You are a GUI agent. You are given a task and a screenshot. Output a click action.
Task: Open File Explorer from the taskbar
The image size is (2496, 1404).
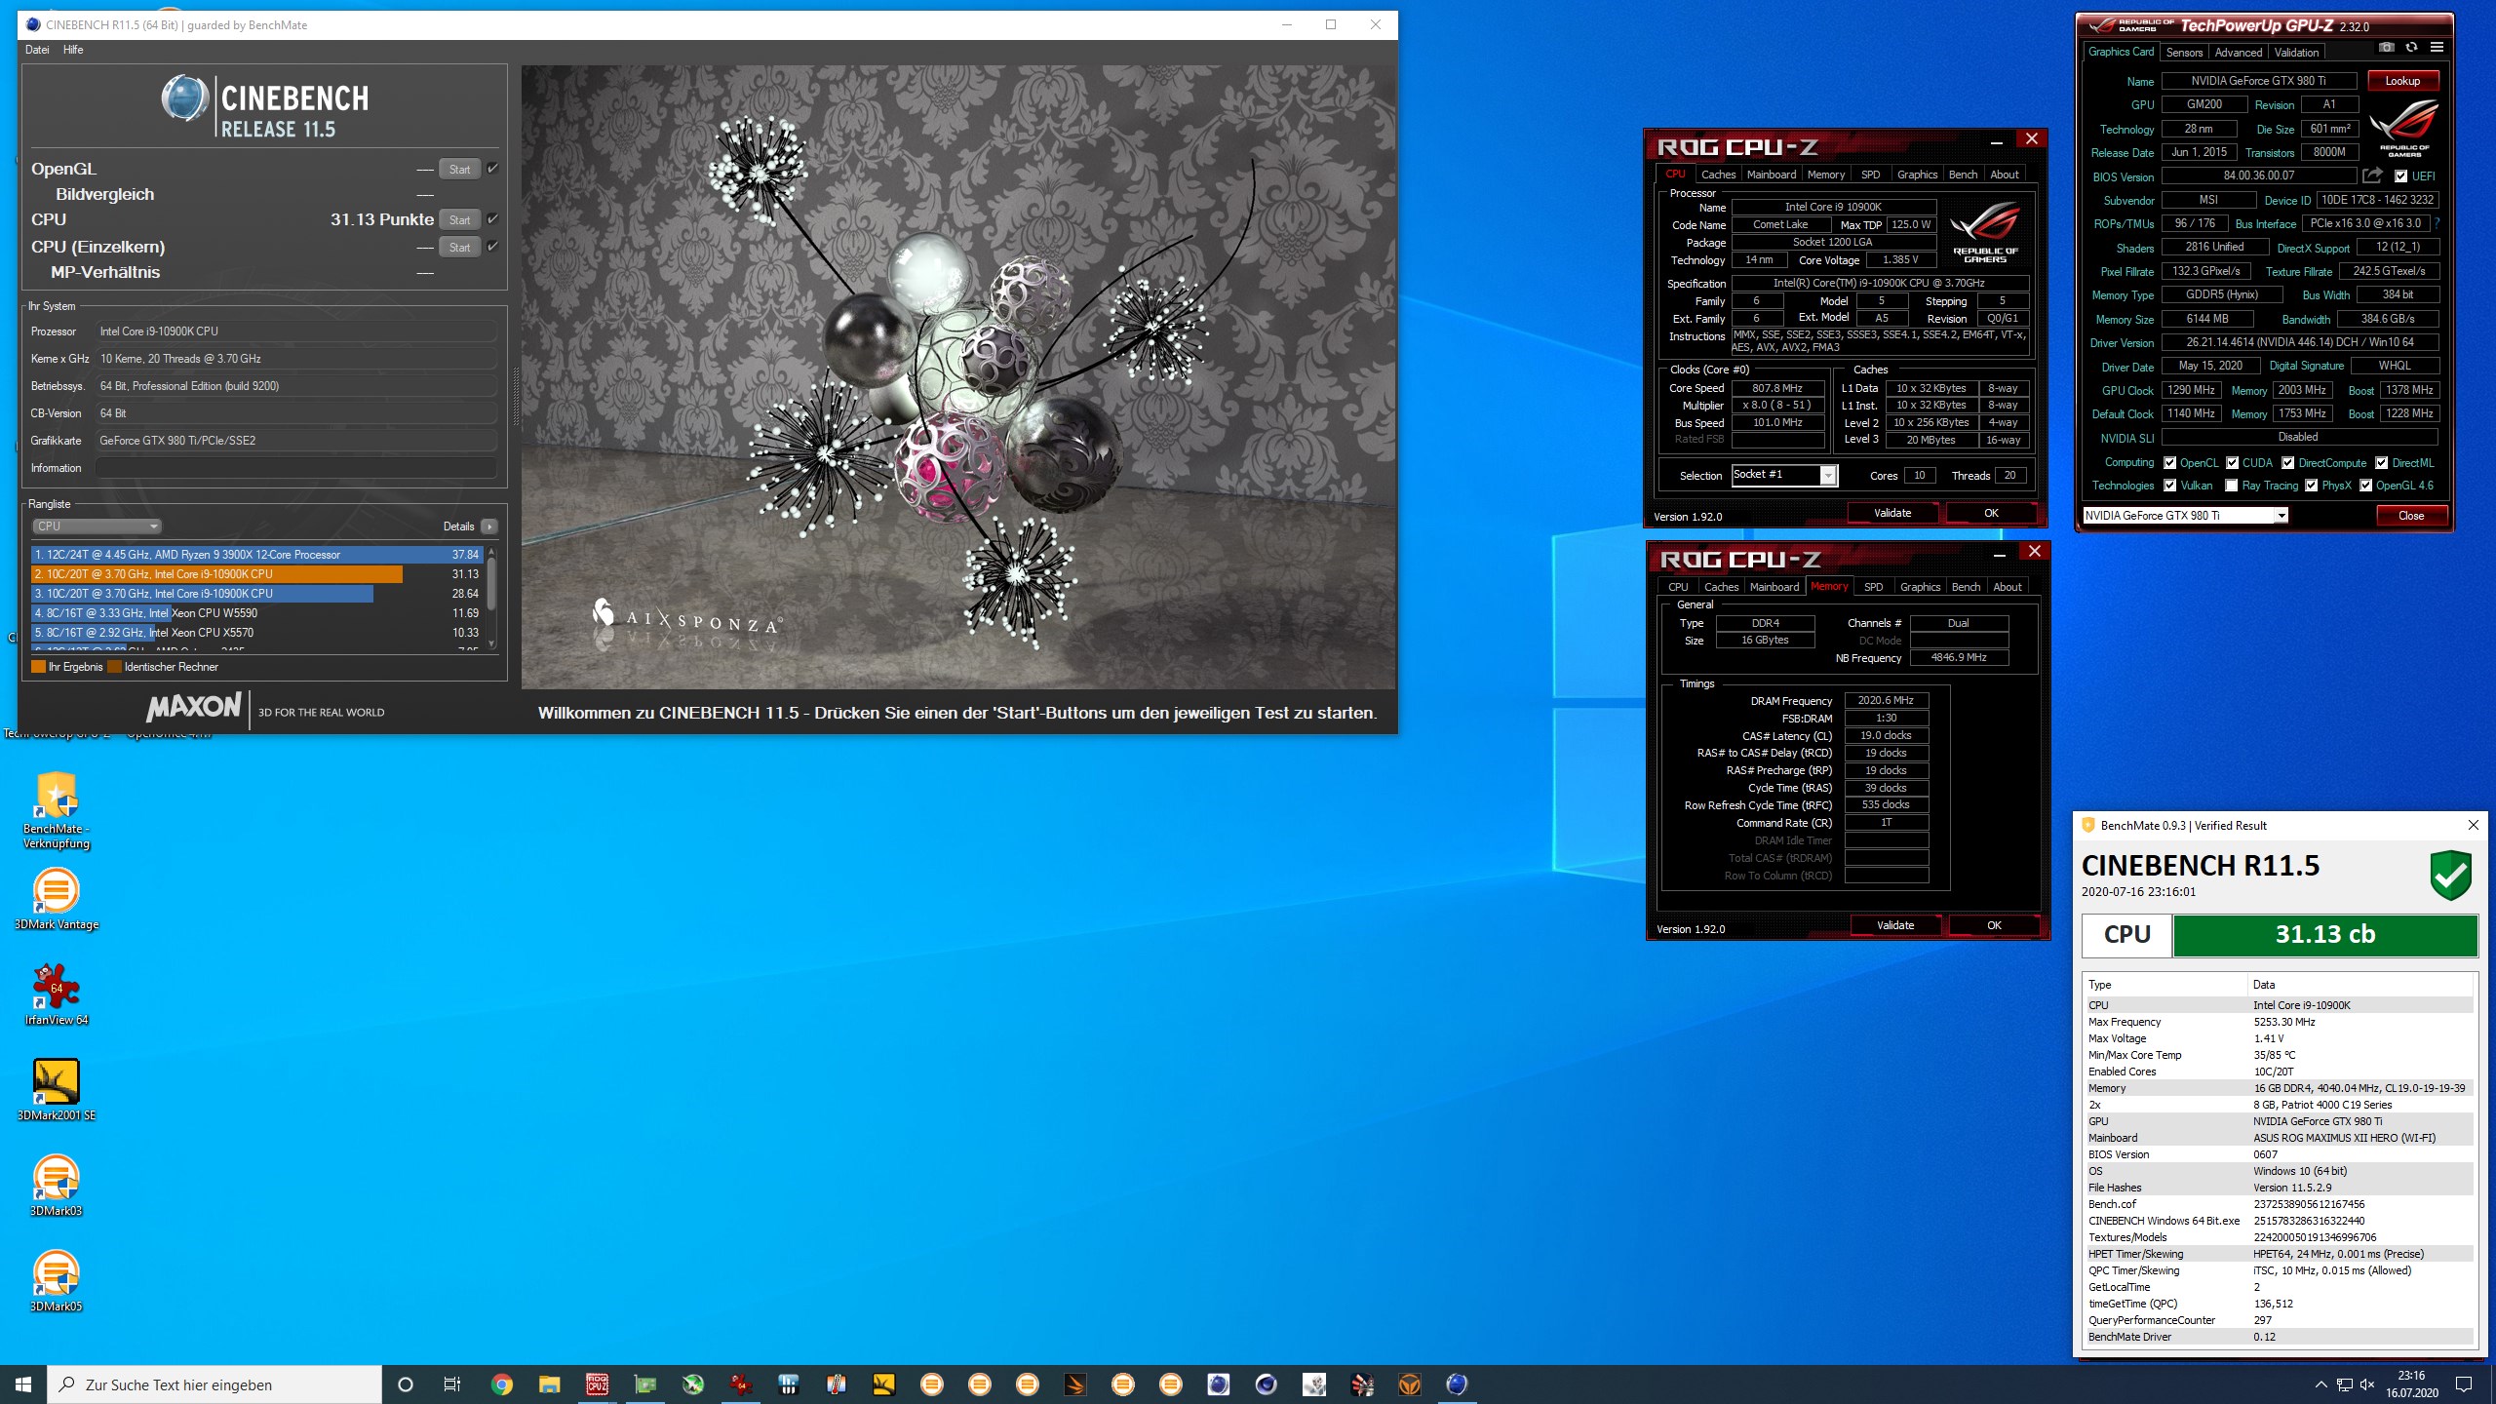tap(550, 1384)
